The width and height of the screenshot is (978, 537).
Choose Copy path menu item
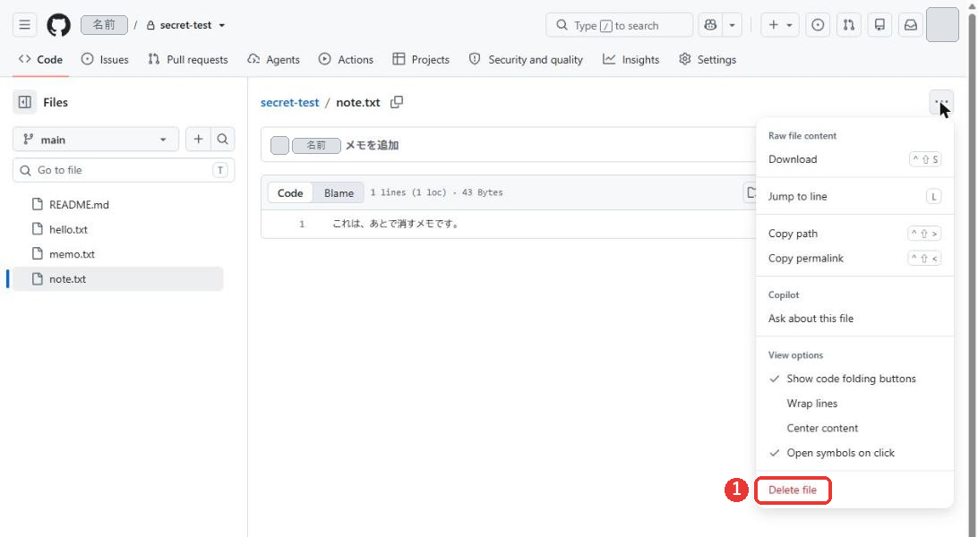tap(854, 234)
